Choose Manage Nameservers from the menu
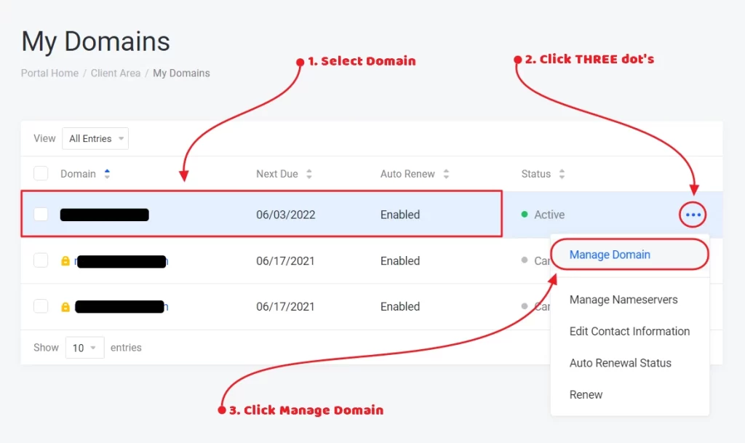 click(624, 300)
